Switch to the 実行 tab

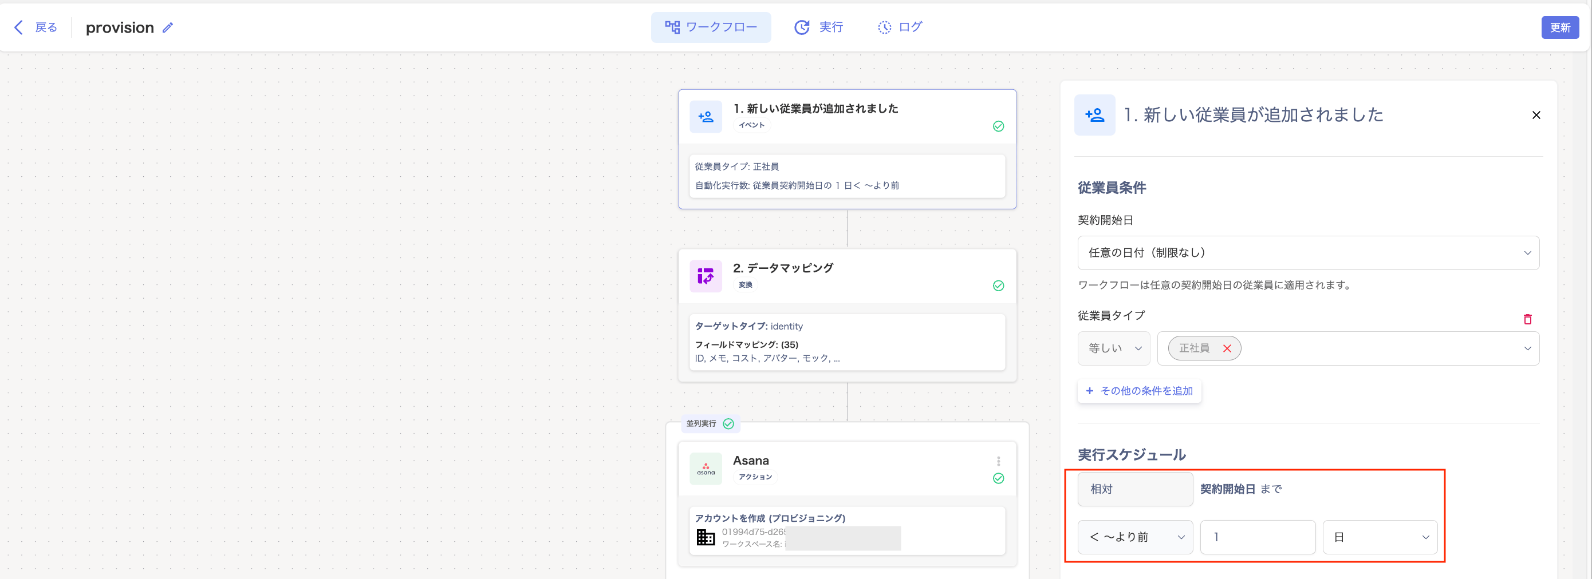click(818, 27)
